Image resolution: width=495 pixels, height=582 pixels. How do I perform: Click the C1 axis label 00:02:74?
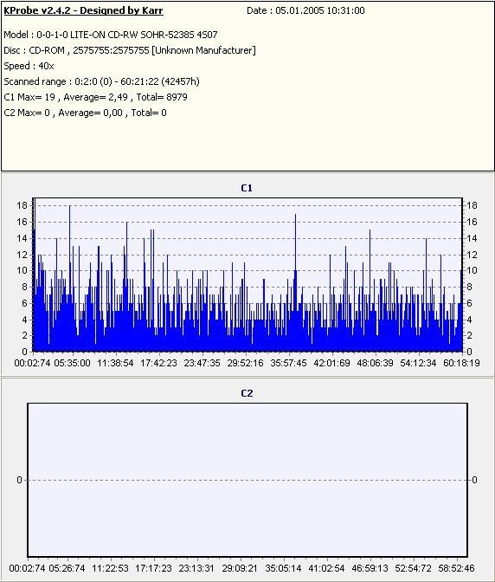32,363
